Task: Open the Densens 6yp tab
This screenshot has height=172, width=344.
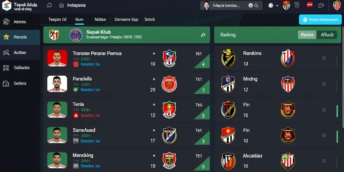Action: (x=126, y=19)
